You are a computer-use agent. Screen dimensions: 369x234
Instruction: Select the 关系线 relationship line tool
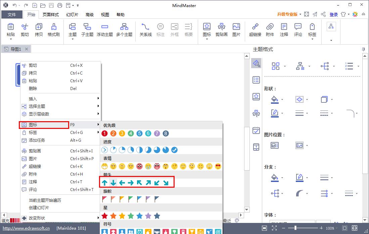point(145,30)
